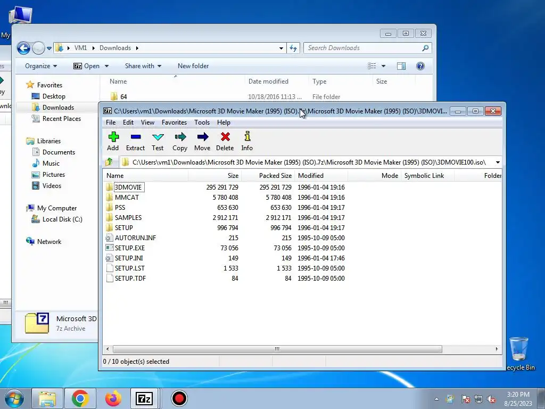
Task: Launch Firefox from the taskbar
Action: click(113, 398)
